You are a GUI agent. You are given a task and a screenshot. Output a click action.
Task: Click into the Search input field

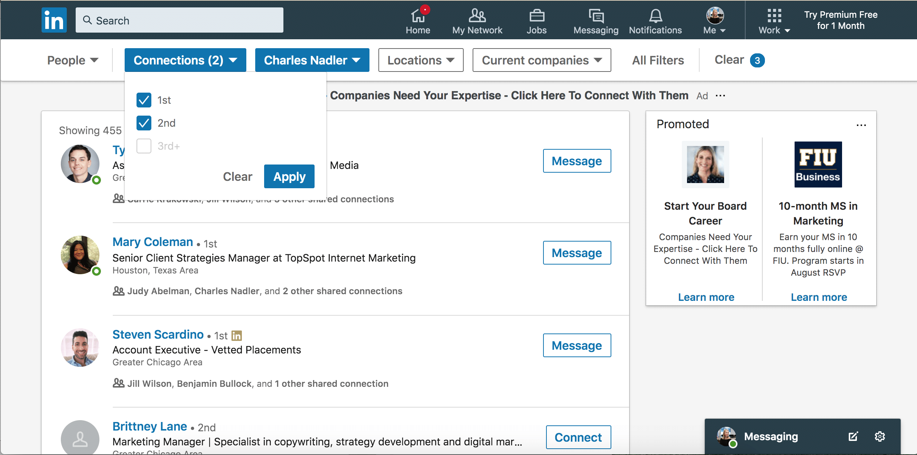pyautogui.click(x=180, y=20)
